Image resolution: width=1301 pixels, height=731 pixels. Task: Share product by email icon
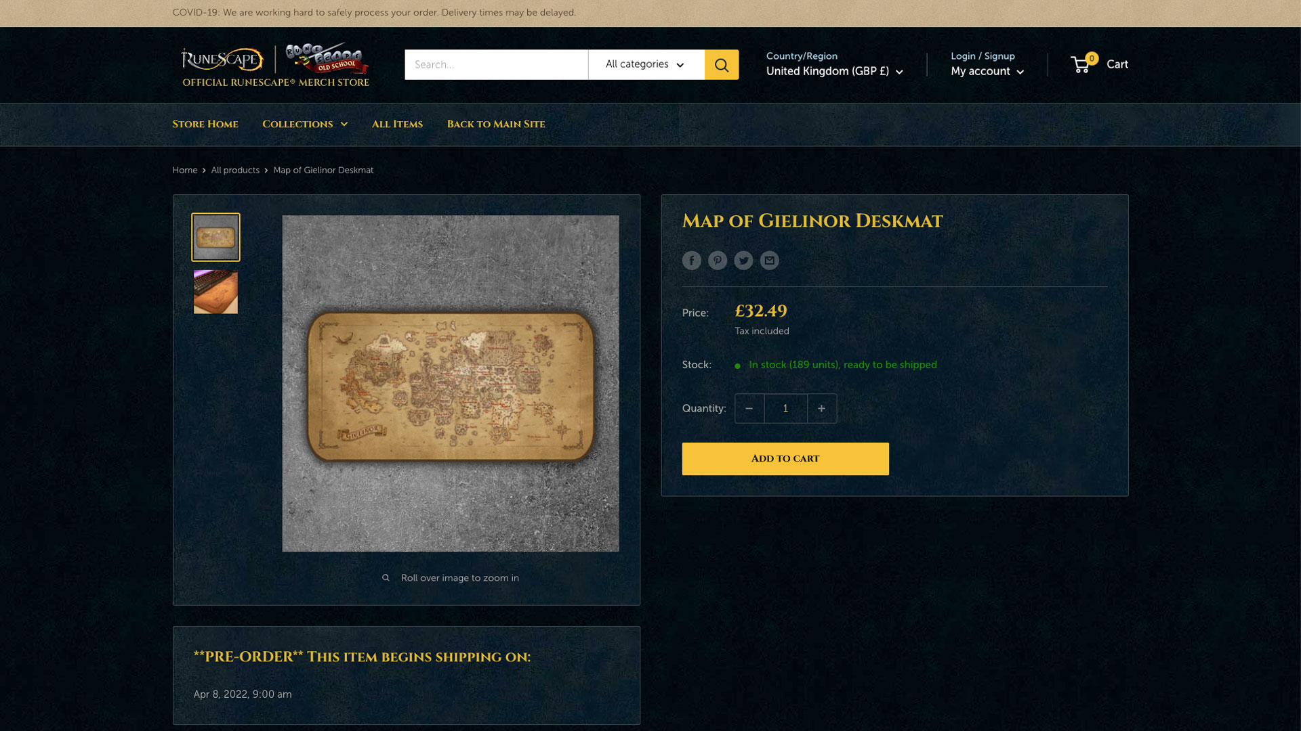769,261
